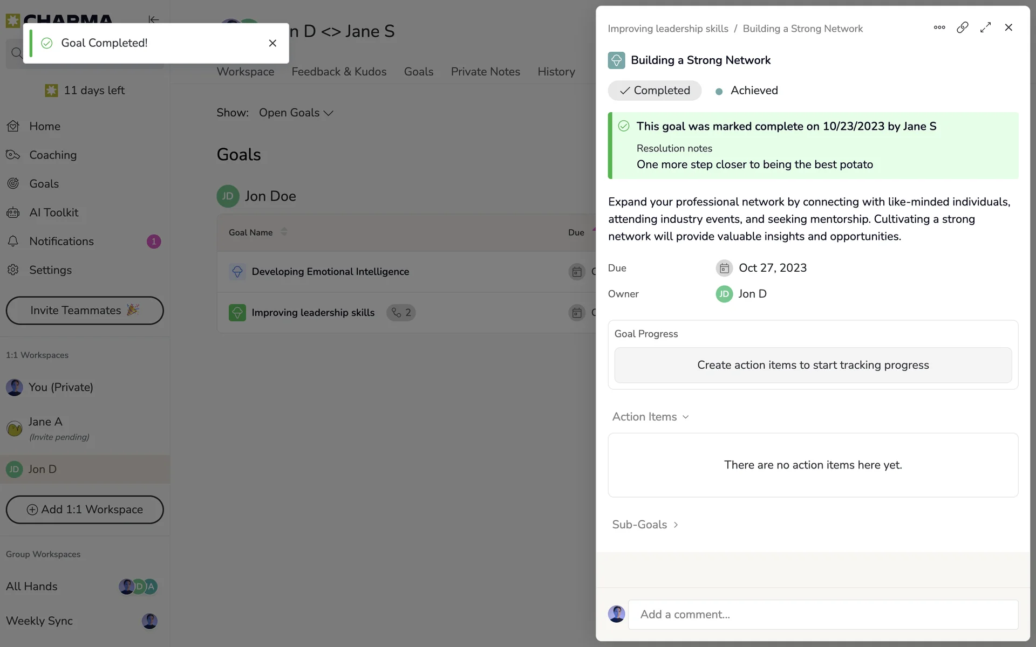Click Add 1:1 Workspace button
Image resolution: width=1036 pixels, height=647 pixels.
85,510
